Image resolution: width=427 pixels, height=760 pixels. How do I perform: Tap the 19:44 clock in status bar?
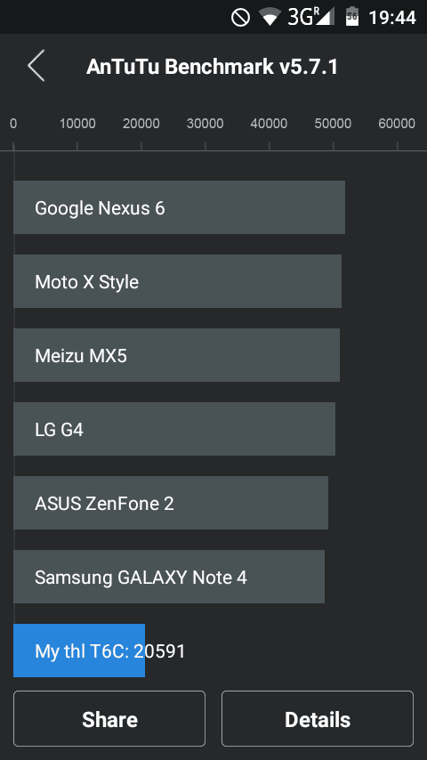392,18
